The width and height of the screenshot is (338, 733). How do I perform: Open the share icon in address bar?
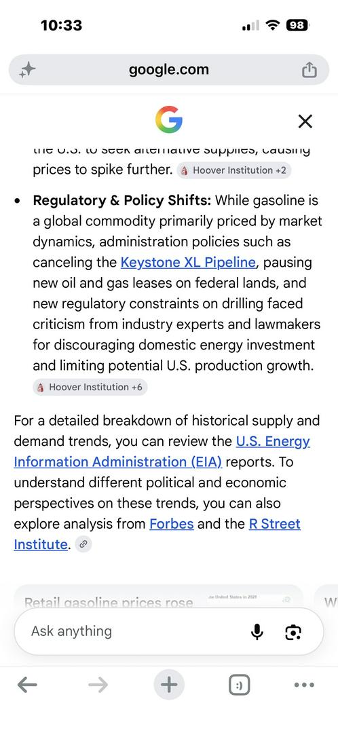[x=309, y=70]
